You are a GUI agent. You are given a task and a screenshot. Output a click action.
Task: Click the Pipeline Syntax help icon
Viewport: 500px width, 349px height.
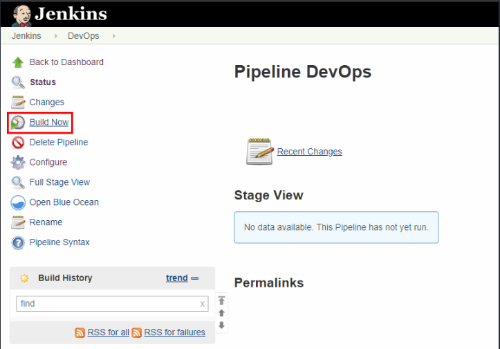[18, 242]
